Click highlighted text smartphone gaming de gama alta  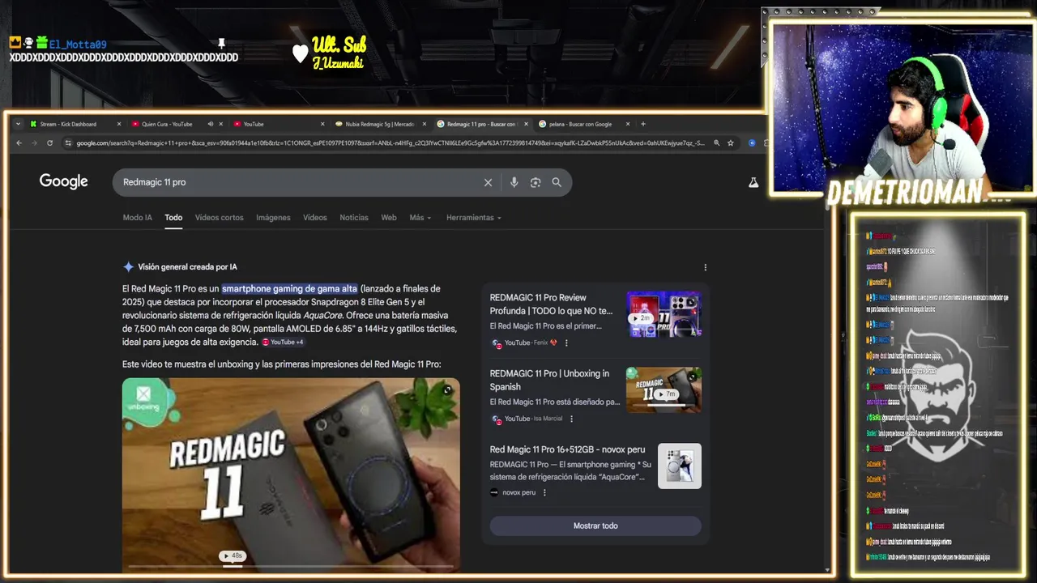(289, 289)
